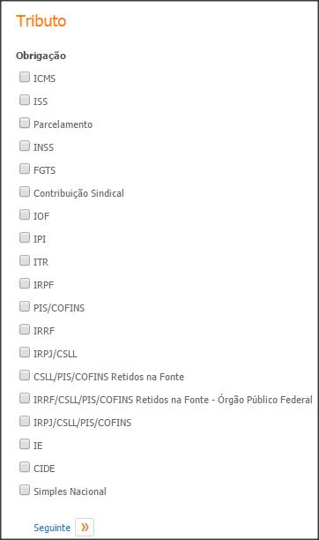Check the CIDE checkbox
The width and height of the screenshot is (319, 540).
point(25,467)
